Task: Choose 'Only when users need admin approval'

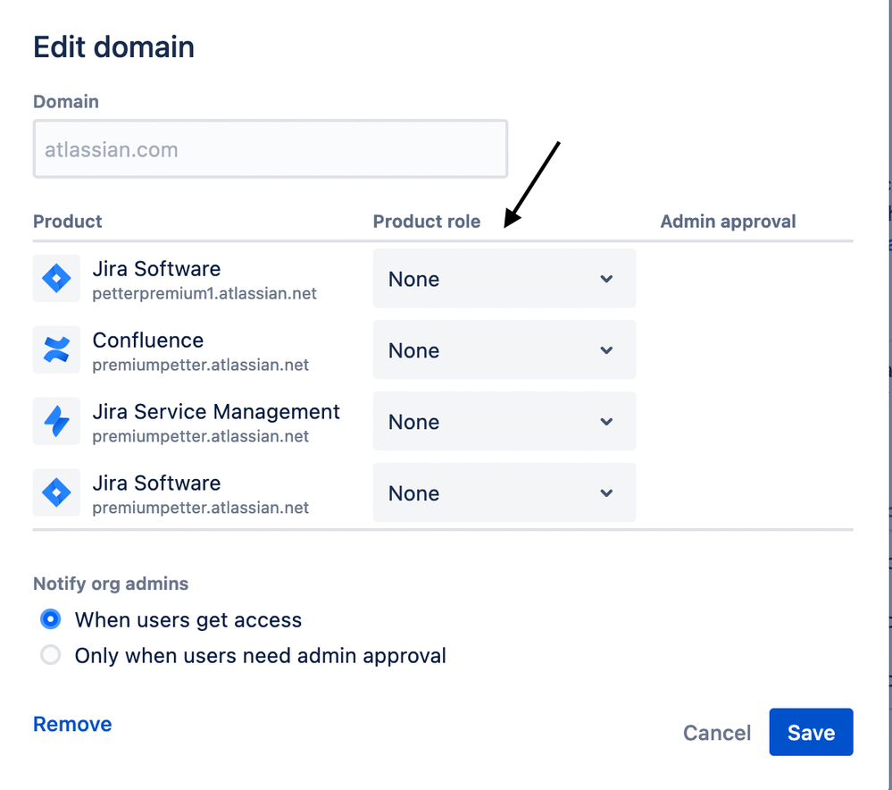Action: pyautogui.click(x=51, y=655)
